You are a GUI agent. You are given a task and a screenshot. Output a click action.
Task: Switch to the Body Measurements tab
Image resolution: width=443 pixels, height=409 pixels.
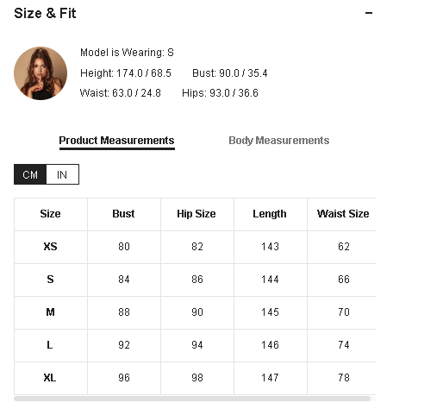pos(279,141)
